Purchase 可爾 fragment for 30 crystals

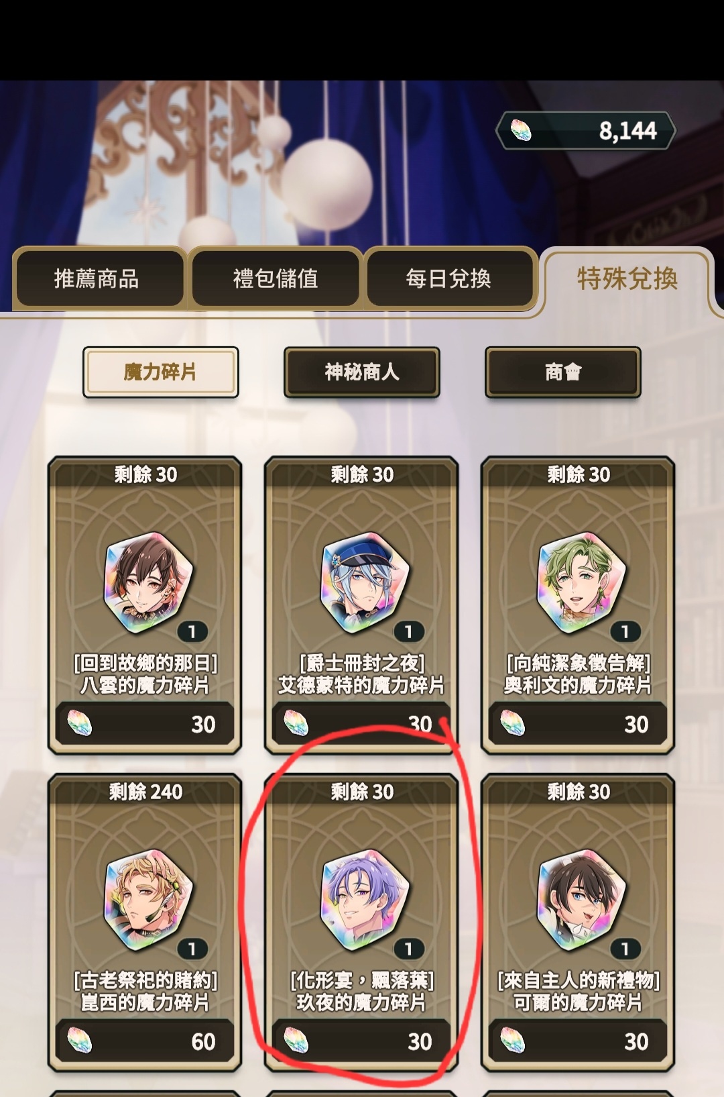click(578, 1041)
